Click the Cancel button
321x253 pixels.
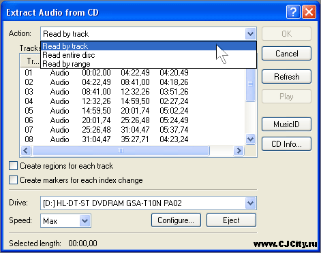(x=286, y=54)
